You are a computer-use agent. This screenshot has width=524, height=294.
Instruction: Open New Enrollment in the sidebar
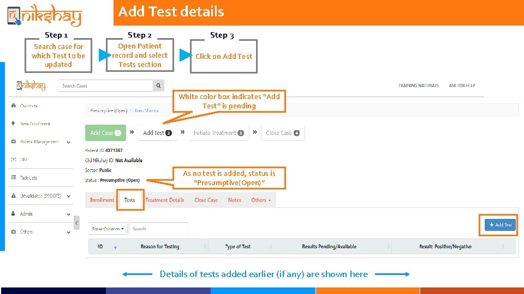35,124
